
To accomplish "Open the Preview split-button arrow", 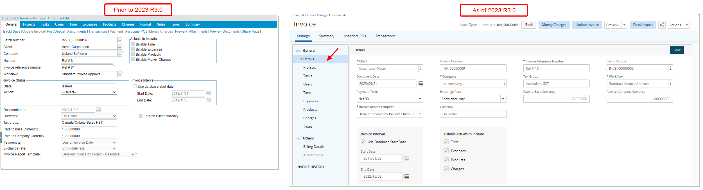I will point(624,25).
